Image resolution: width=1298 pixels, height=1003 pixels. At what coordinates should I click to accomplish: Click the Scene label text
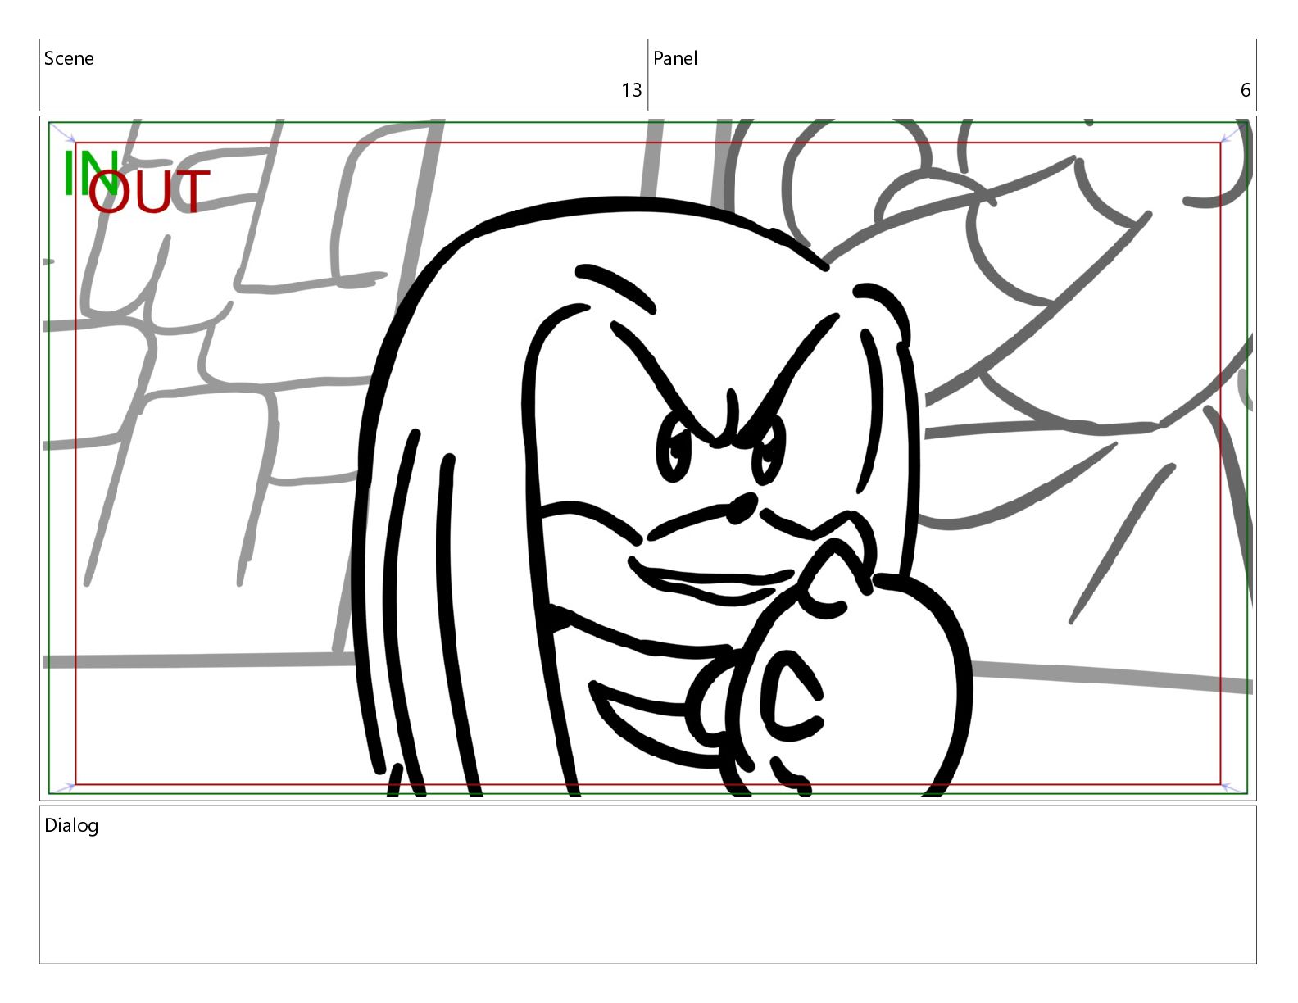tap(69, 58)
